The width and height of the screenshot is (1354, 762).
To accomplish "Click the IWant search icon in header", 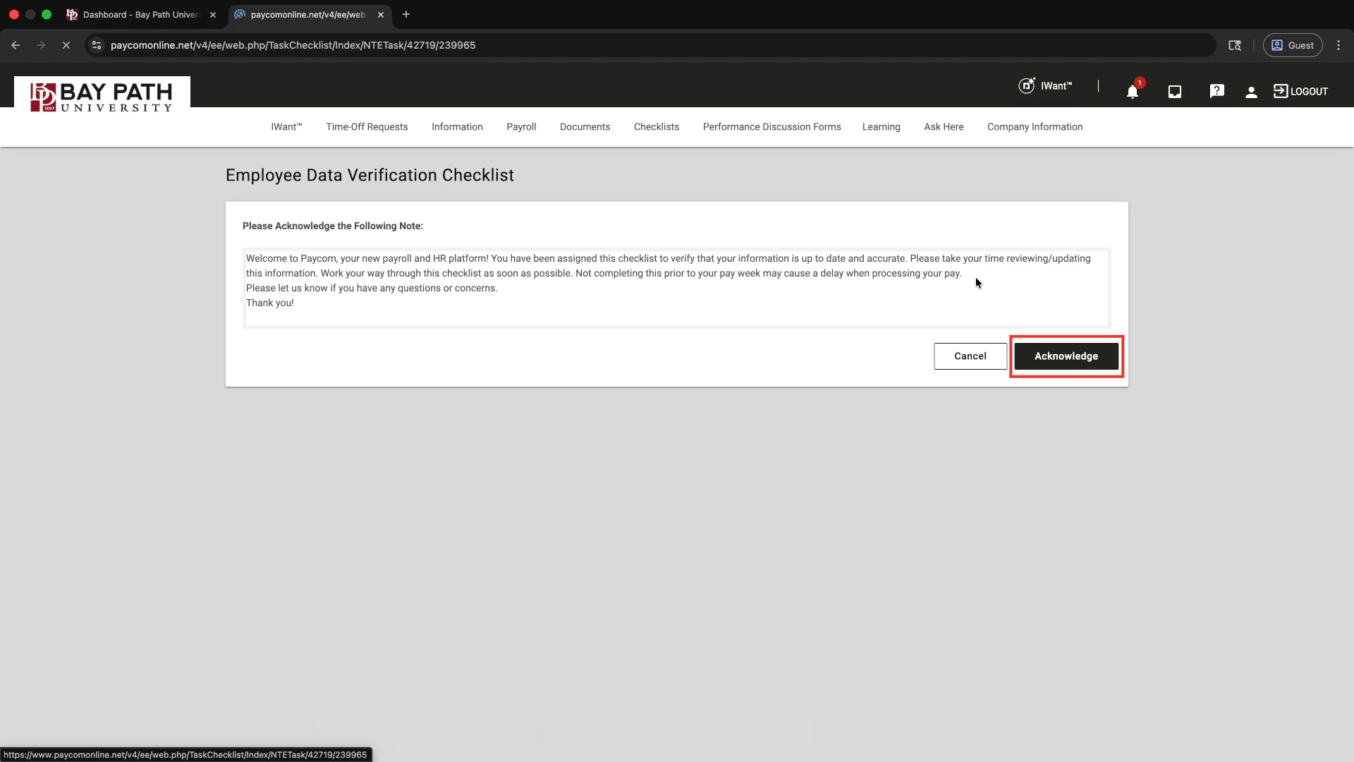I will coord(1027,86).
